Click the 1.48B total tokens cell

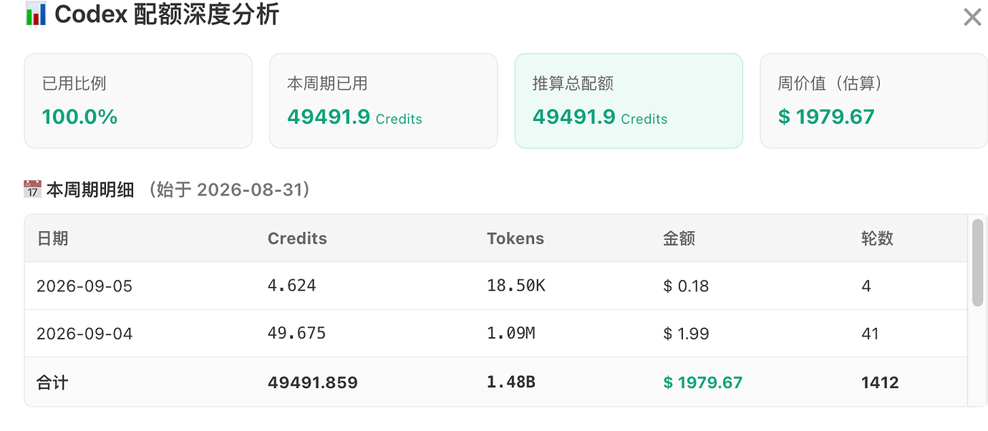coord(510,382)
